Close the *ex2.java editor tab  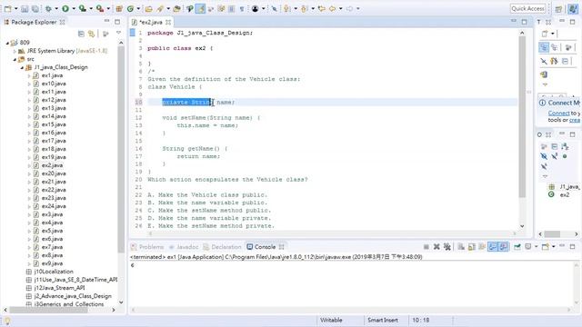[168, 22]
